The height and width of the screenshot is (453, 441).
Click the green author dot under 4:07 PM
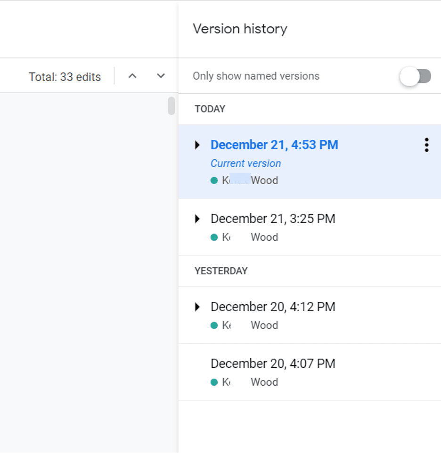coord(214,382)
